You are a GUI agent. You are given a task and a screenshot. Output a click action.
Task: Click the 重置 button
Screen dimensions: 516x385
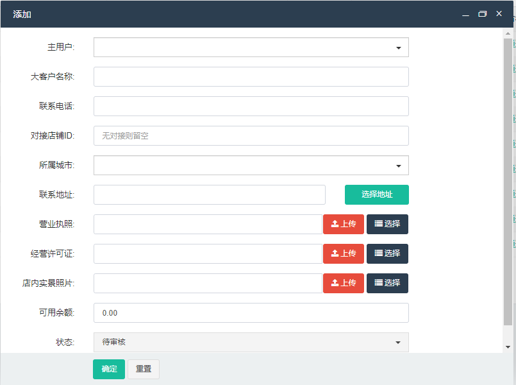click(x=144, y=369)
